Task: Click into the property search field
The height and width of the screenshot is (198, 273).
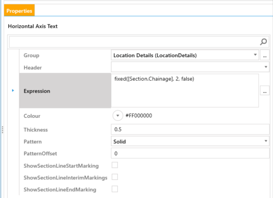Action: pyautogui.click(x=134, y=42)
